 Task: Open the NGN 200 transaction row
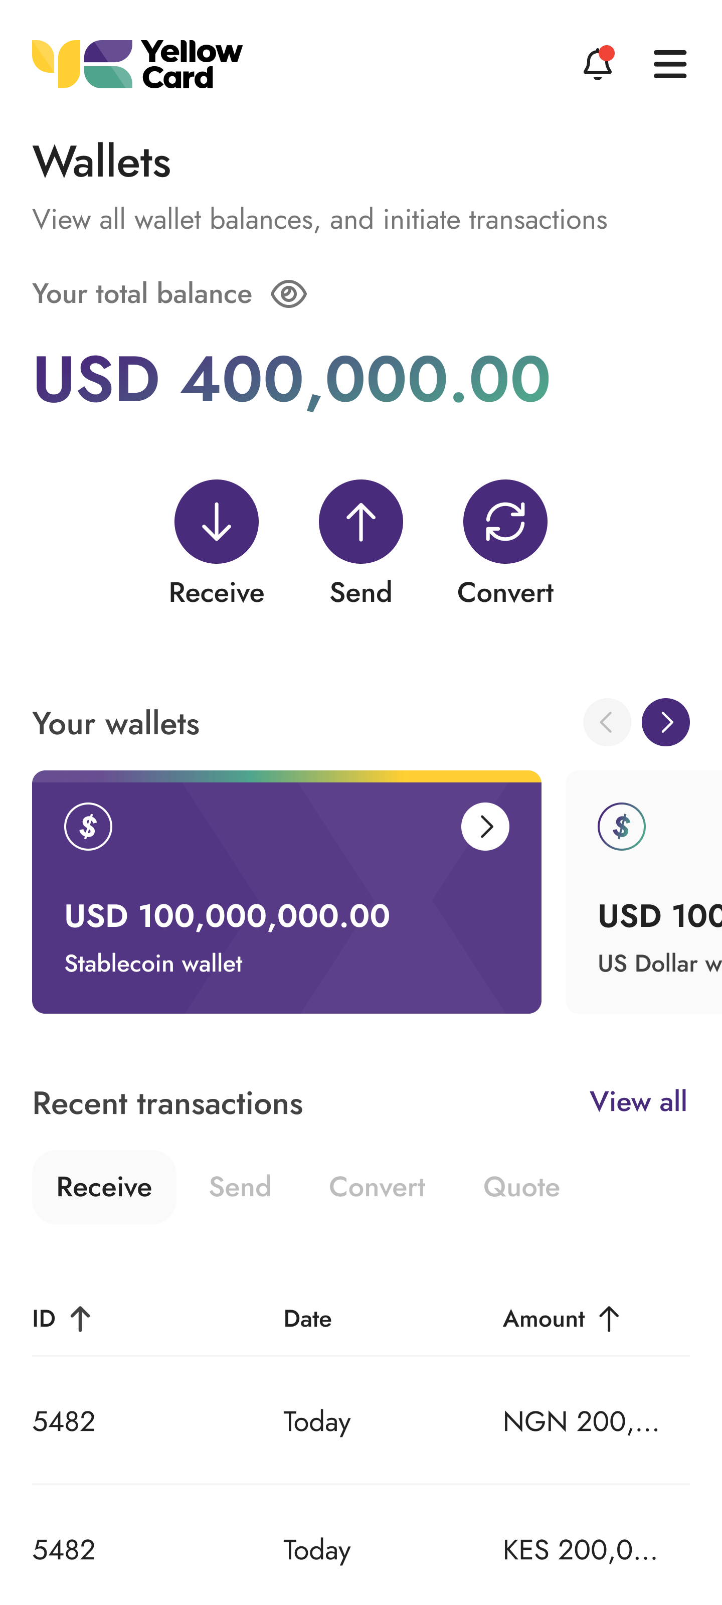[360, 1421]
